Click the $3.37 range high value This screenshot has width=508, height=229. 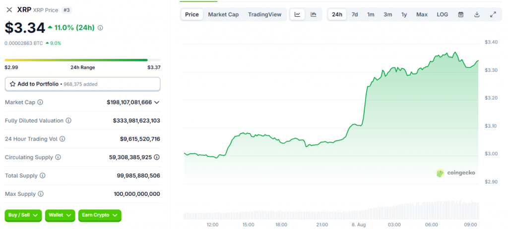point(154,67)
